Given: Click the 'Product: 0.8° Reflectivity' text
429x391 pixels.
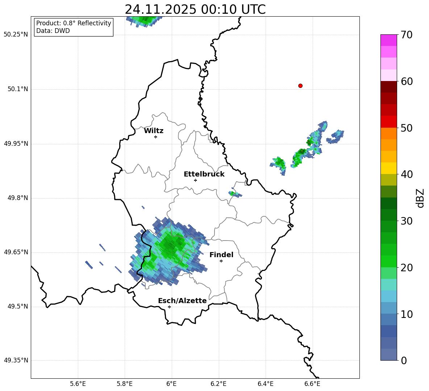Looking at the screenshot, I should [x=74, y=23].
